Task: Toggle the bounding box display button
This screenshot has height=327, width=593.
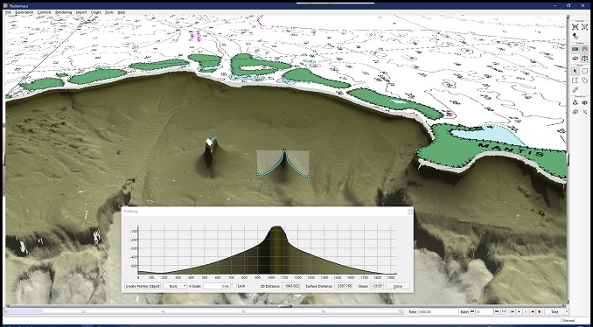Action: point(584,59)
